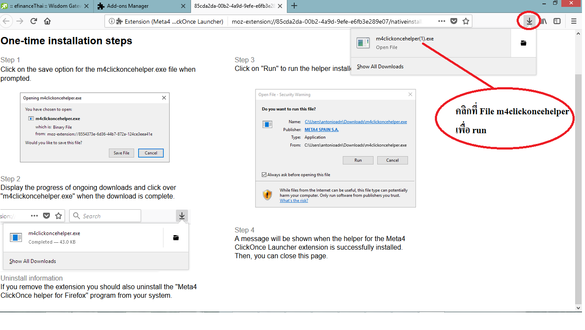Click the Downloads arrow toolbar button
The height and width of the screenshot is (330, 585).
(529, 21)
